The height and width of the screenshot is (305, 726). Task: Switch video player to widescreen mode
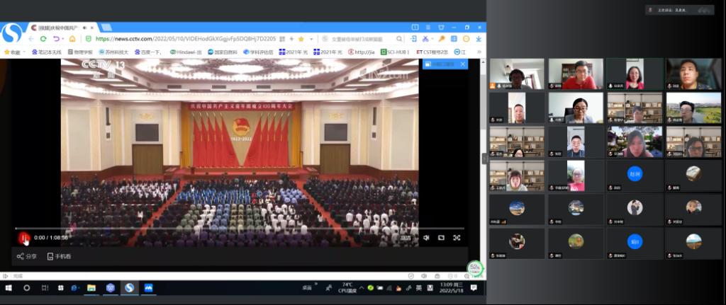tap(441, 238)
